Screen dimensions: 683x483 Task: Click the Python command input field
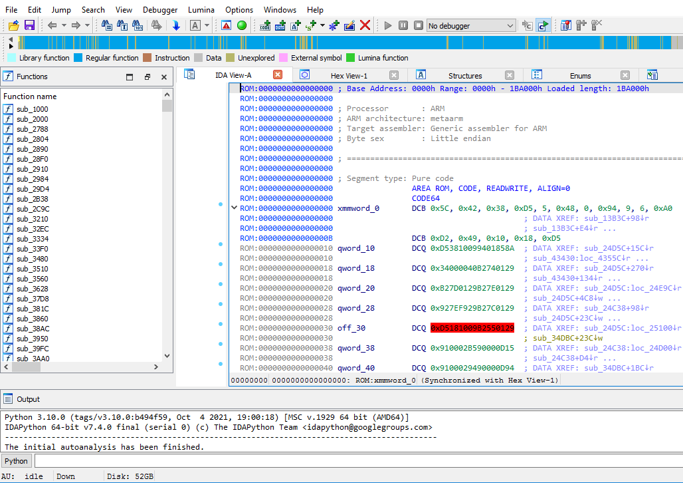[357, 460]
